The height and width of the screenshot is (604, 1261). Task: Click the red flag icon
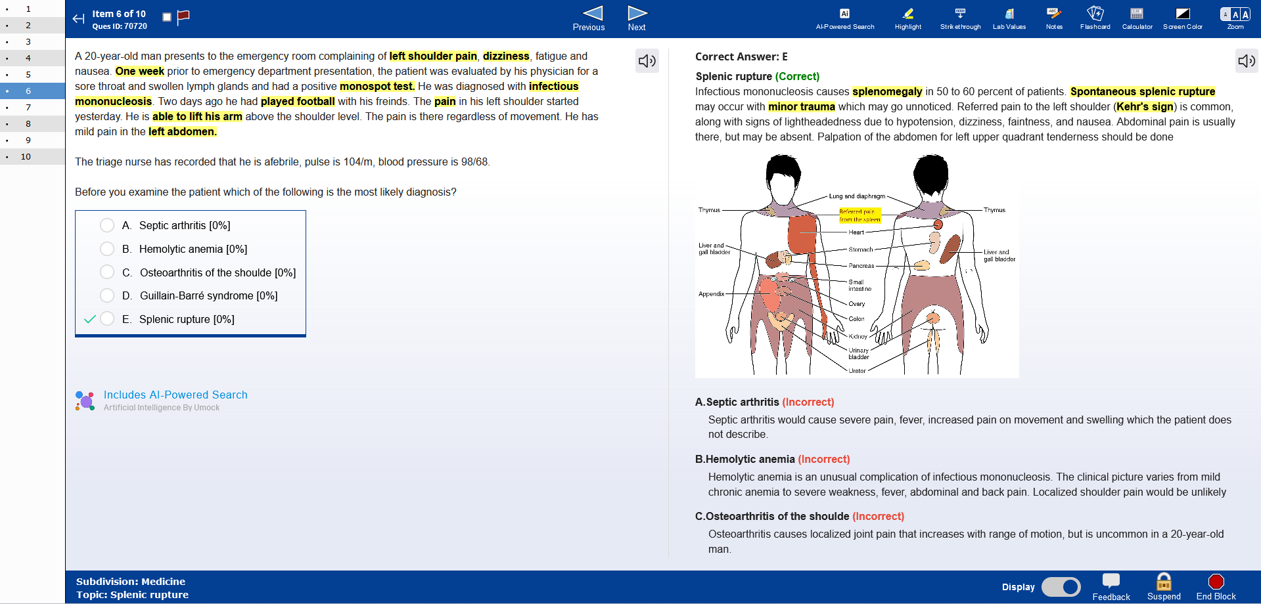(x=183, y=18)
